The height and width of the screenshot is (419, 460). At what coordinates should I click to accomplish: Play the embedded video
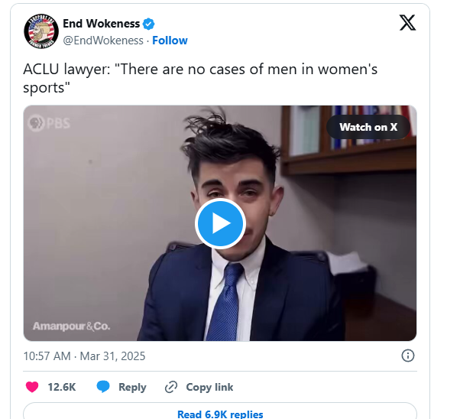pos(220,223)
